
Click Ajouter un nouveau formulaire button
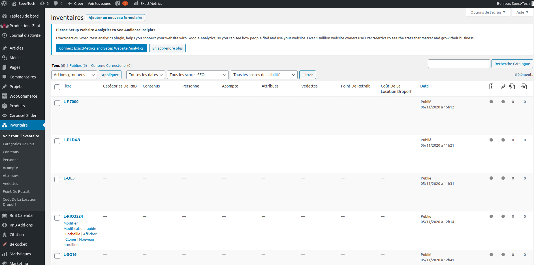pos(115,18)
